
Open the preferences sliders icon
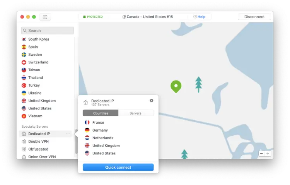click(45, 17)
